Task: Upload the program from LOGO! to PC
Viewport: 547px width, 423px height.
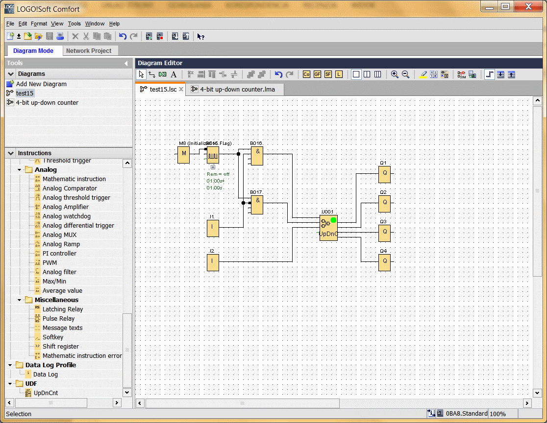Action: (186, 36)
